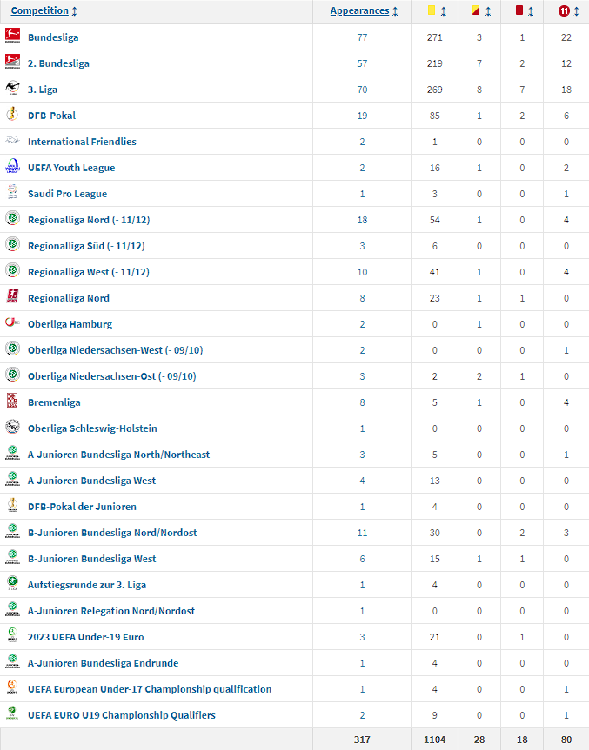Click 2023 UEFA Under-19 Euro yellow cards 21

tap(435, 637)
